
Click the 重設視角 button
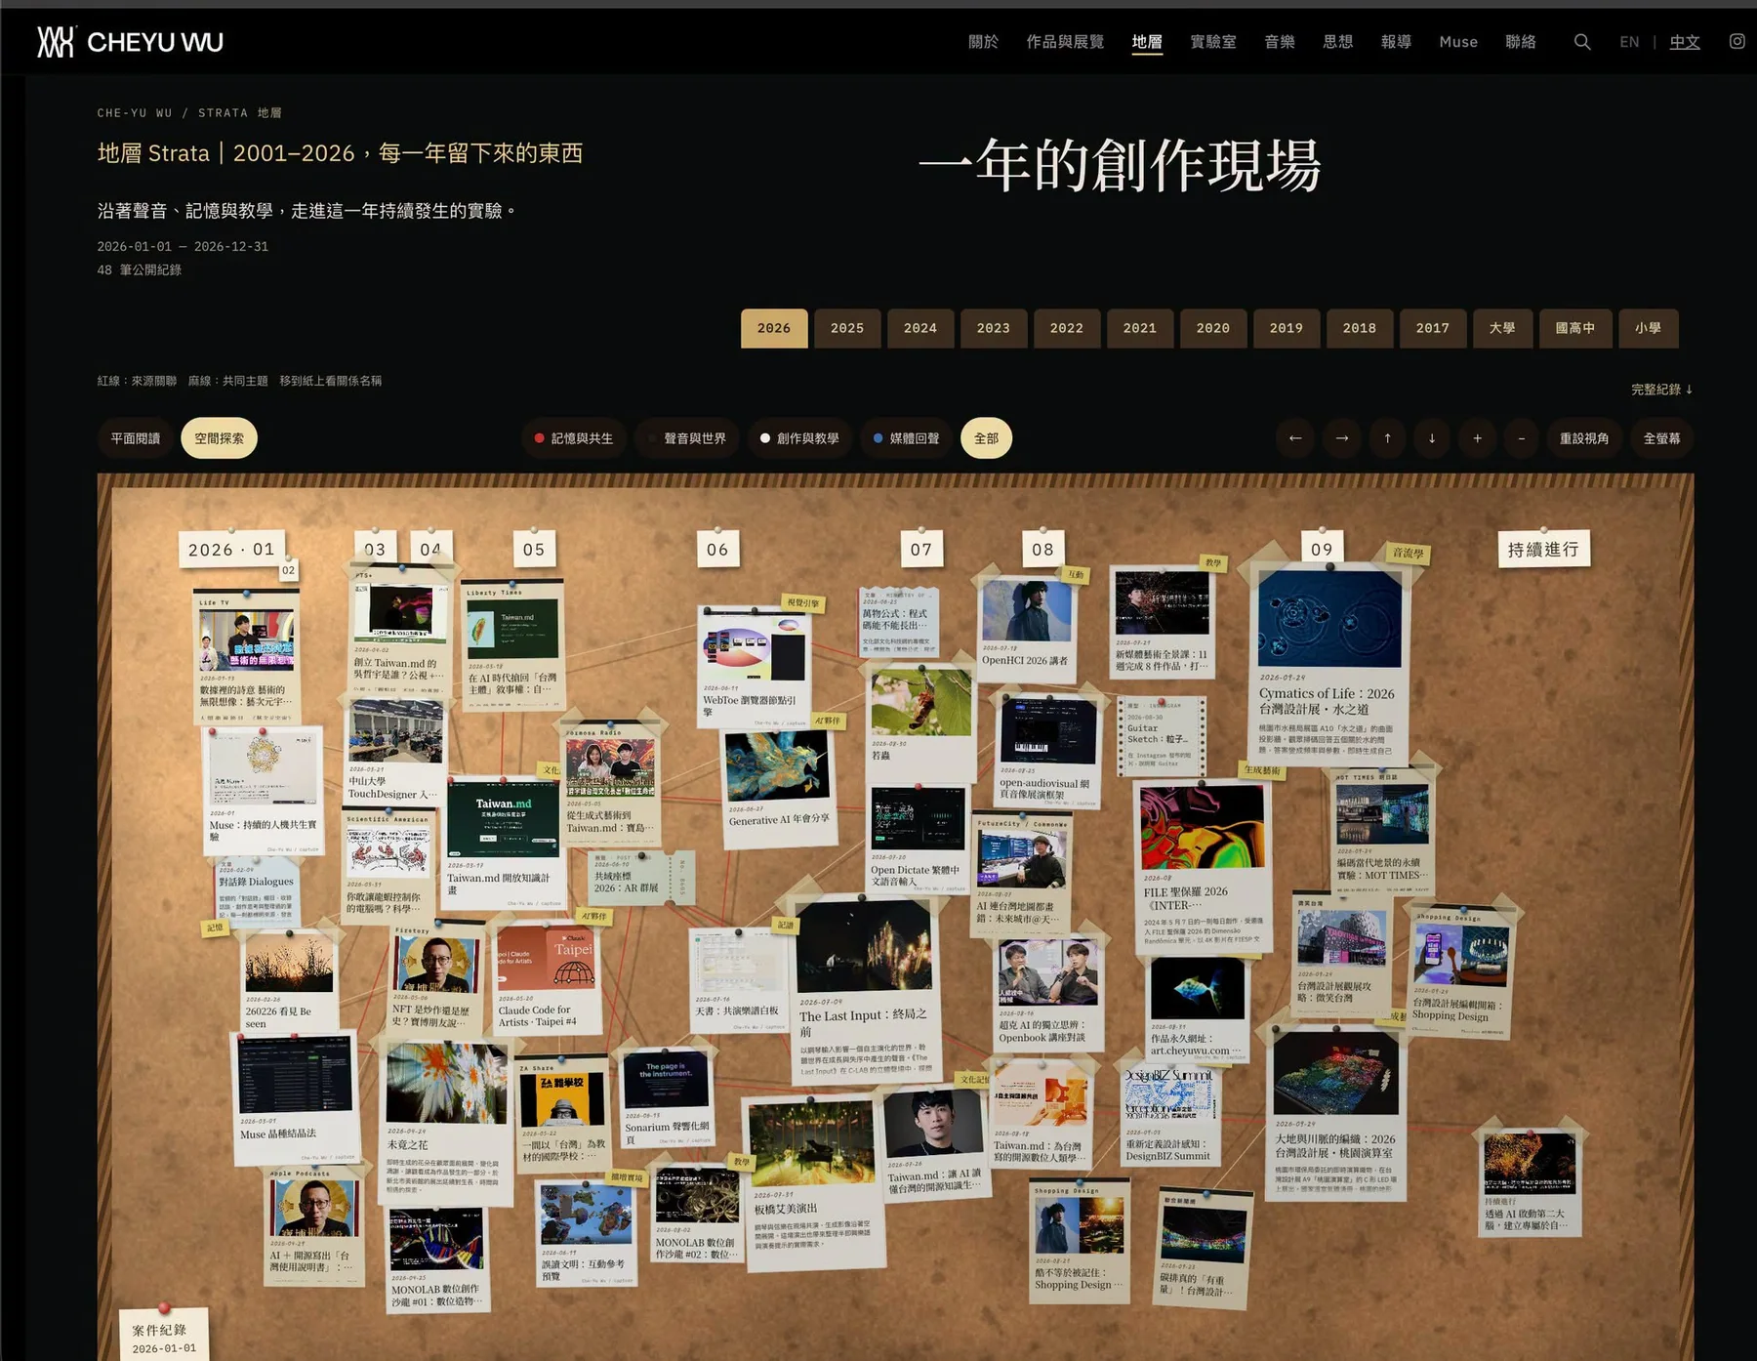coord(1583,438)
